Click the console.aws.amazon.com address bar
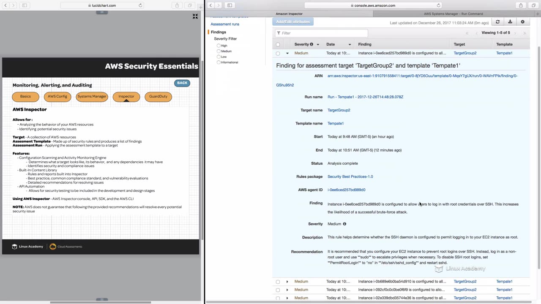The height and width of the screenshot is (304, 541). (x=373, y=5)
